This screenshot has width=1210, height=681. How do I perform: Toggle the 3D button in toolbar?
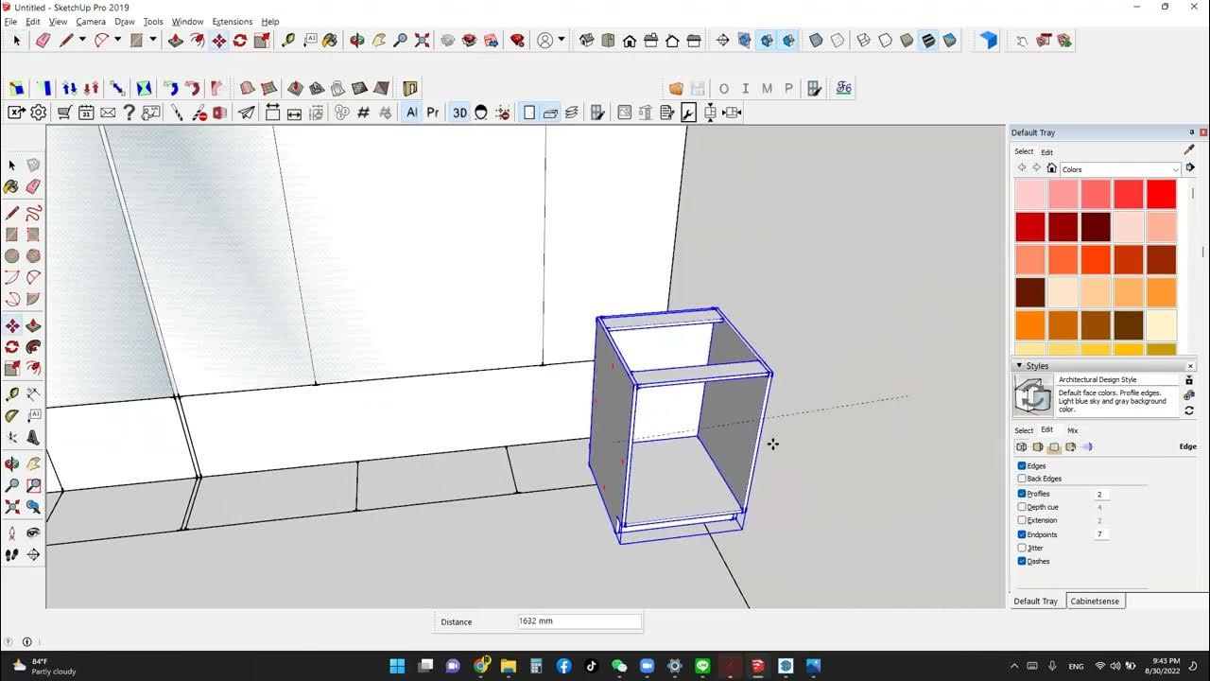tap(459, 113)
